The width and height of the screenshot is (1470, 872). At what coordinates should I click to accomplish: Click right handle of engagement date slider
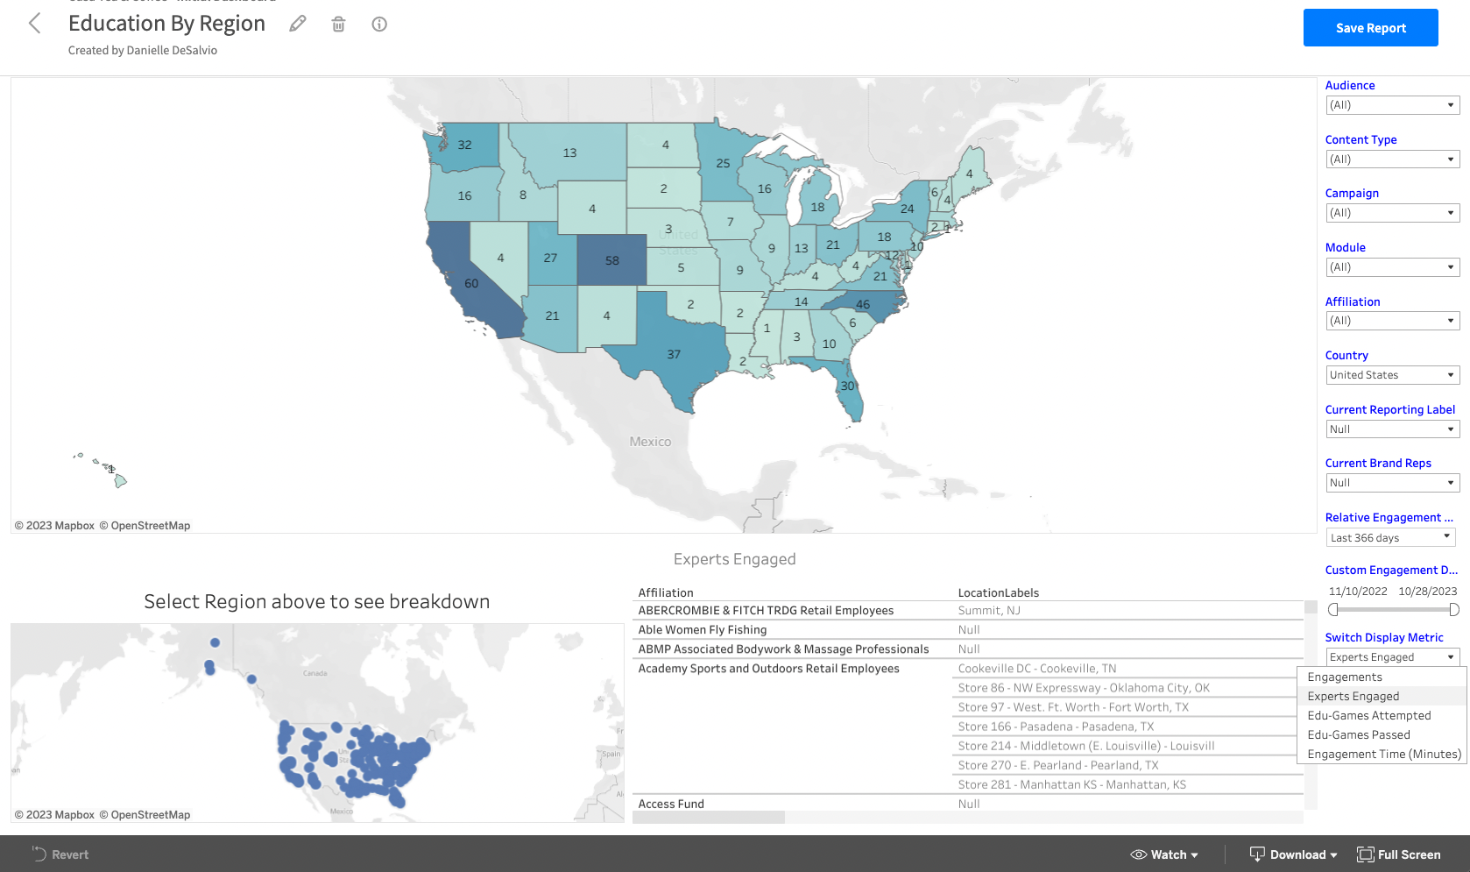pyautogui.click(x=1454, y=609)
